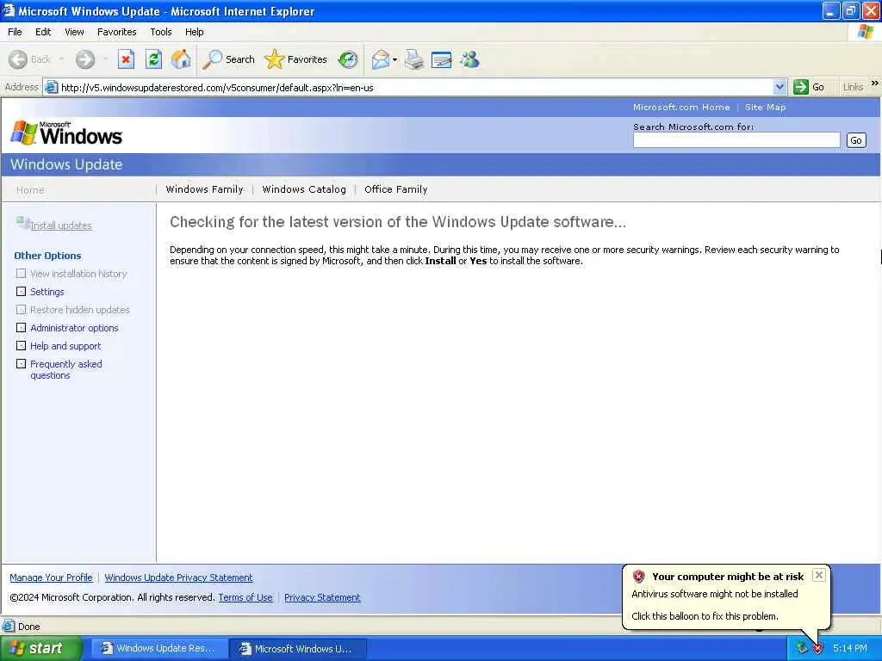The height and width of the screenshot is (661, 882).
Task: Open the footer Privacy Statement link
Action: [x=322, y=597]
